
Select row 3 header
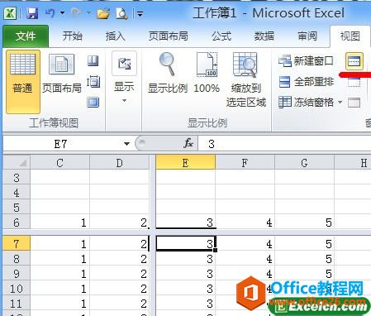[x=17, y=178]
